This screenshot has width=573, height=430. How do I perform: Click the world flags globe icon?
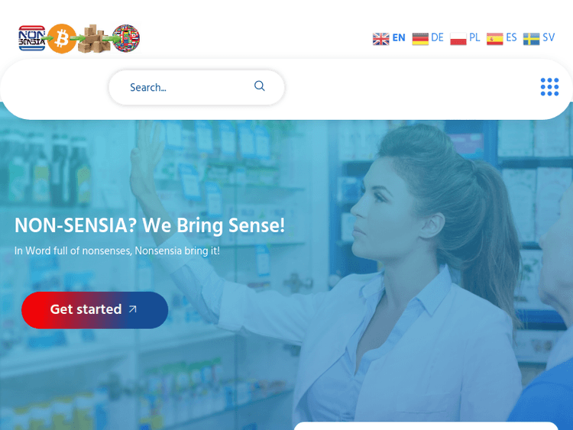[x=126, y=38]
